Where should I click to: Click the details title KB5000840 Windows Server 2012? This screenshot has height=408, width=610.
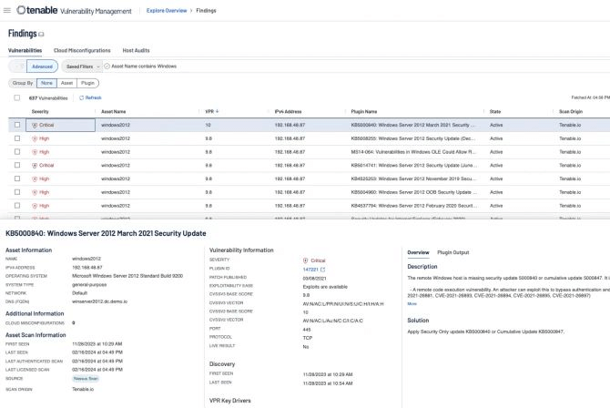point(106,233)
